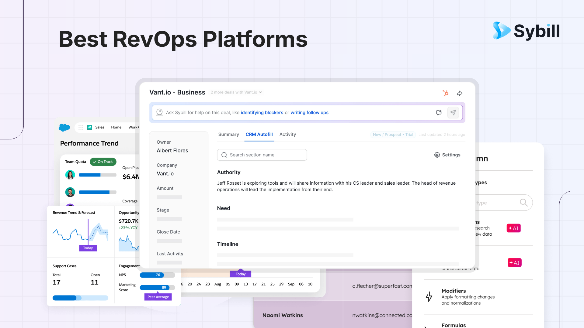Switch to the Activity tab
This screenshot has height=328, width=584.
[288, 135]
